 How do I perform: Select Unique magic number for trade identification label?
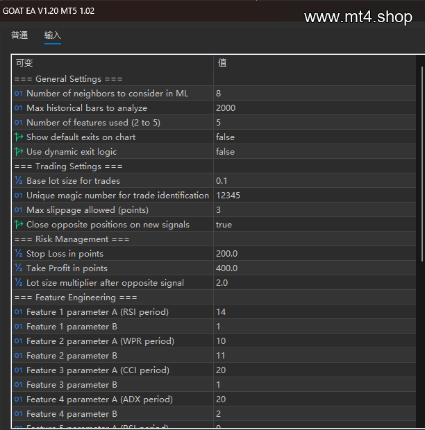[x=117, y=196]
